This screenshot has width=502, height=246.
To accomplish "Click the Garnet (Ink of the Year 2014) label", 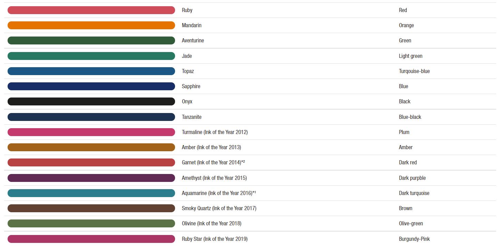I will [x=213, y=162].
